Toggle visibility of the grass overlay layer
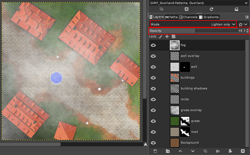 pos(153,110)
